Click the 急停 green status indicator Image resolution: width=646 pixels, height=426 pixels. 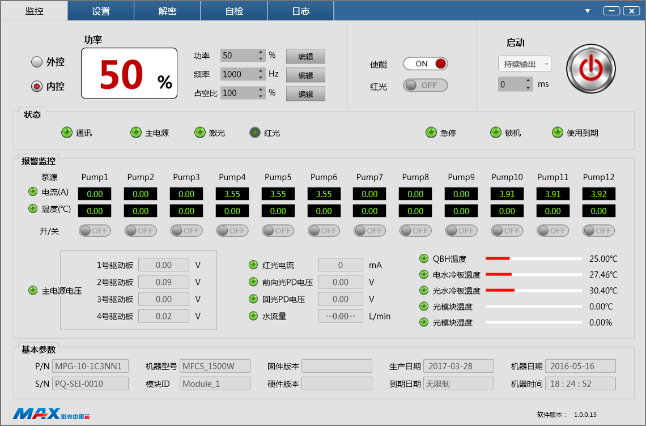pos(431,133)
